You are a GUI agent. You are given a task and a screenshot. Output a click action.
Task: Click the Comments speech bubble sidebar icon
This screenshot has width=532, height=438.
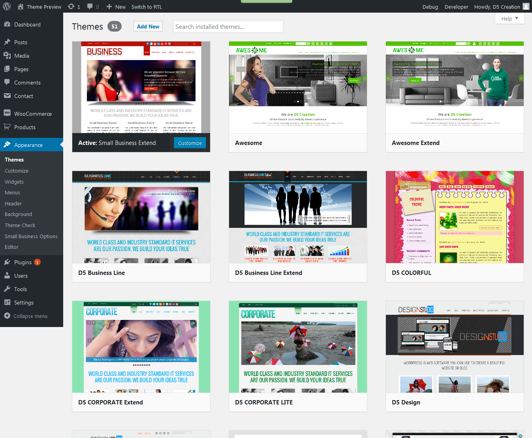[7, 82]
